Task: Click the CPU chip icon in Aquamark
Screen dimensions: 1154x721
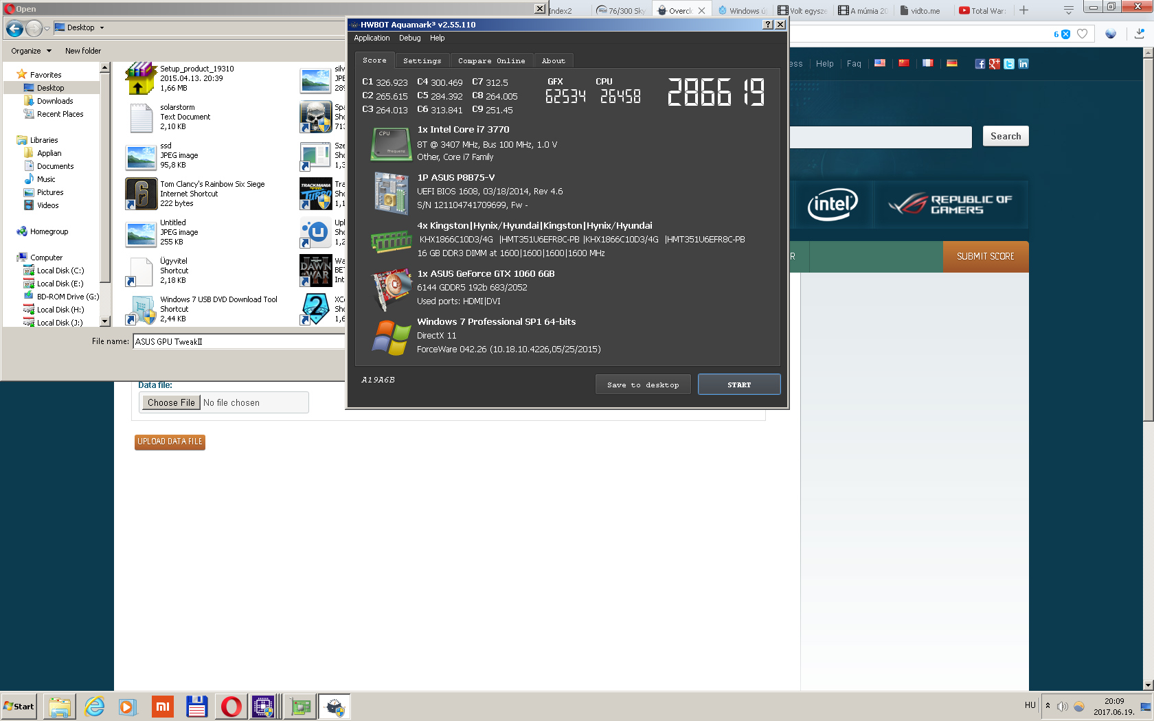Action: point(391,144)
